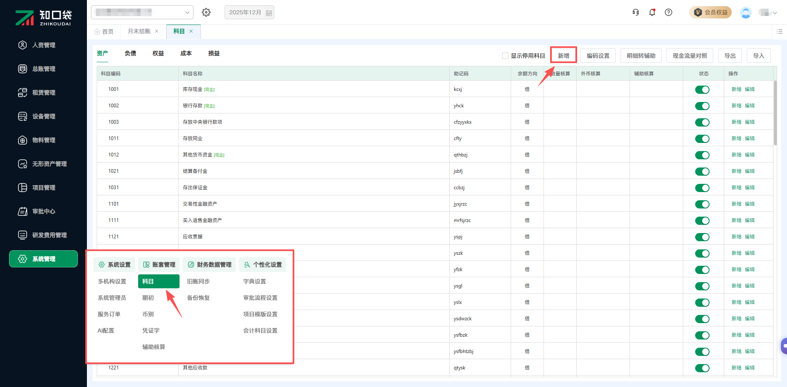Open the 总账管理 sidebar module
The height and width of the screenshot is (387, 787).
click(x=43, y=69)
